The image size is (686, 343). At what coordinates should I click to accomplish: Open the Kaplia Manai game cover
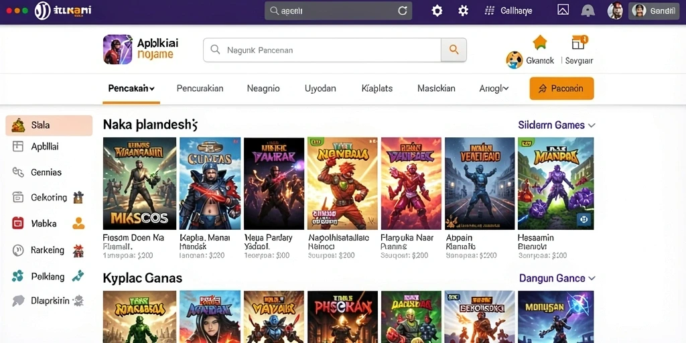(x=210, y=184)
